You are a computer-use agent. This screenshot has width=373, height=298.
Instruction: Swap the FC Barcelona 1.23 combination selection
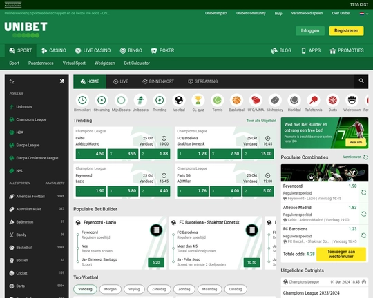(x=363, y=235)
